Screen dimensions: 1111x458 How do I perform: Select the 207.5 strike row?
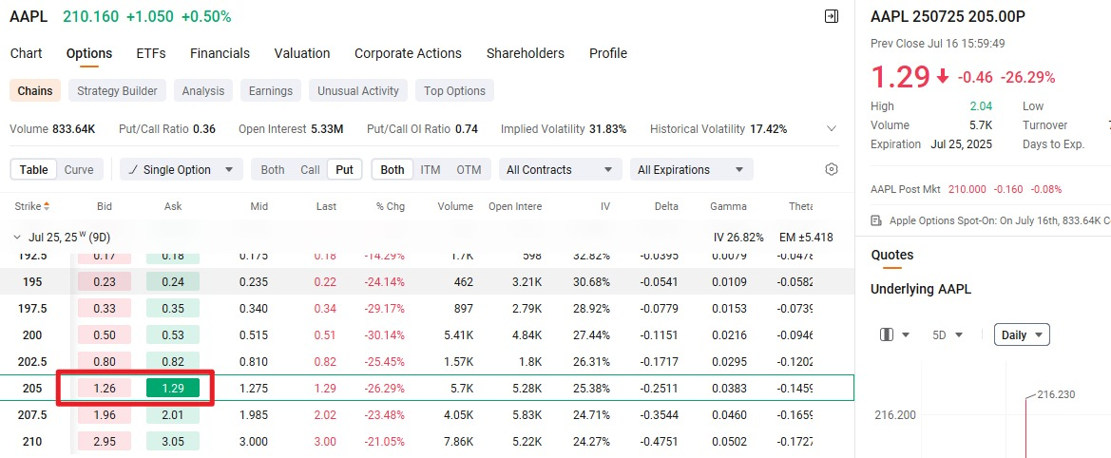click(x=427, y=415)
